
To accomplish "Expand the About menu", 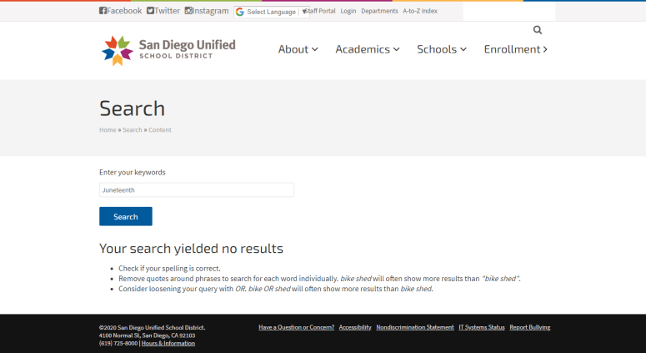I will coord(298,49).
